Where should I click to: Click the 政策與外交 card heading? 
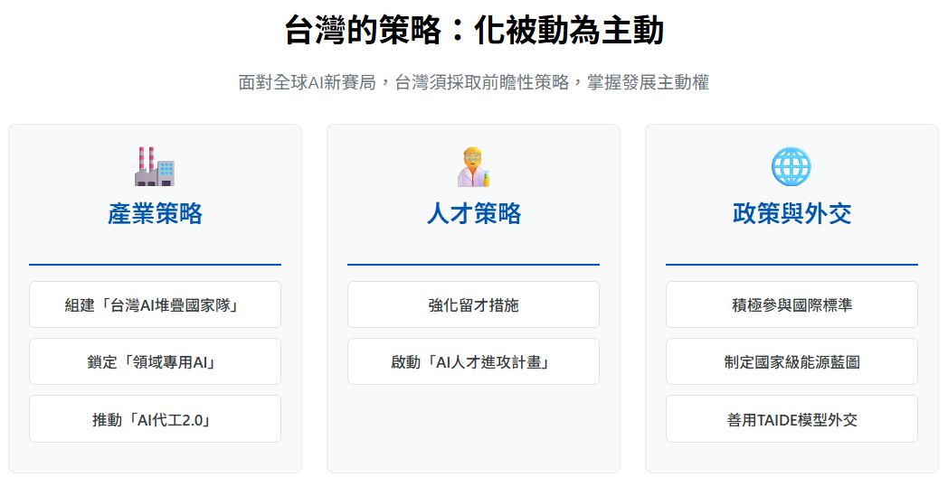(x=792, y=214)
